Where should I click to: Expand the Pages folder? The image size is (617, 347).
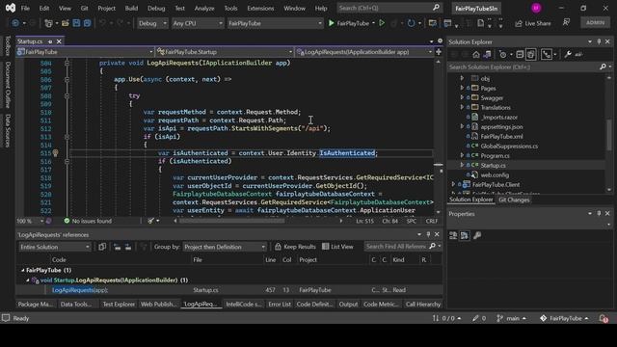pyautogui.click(x=462, y=88)
